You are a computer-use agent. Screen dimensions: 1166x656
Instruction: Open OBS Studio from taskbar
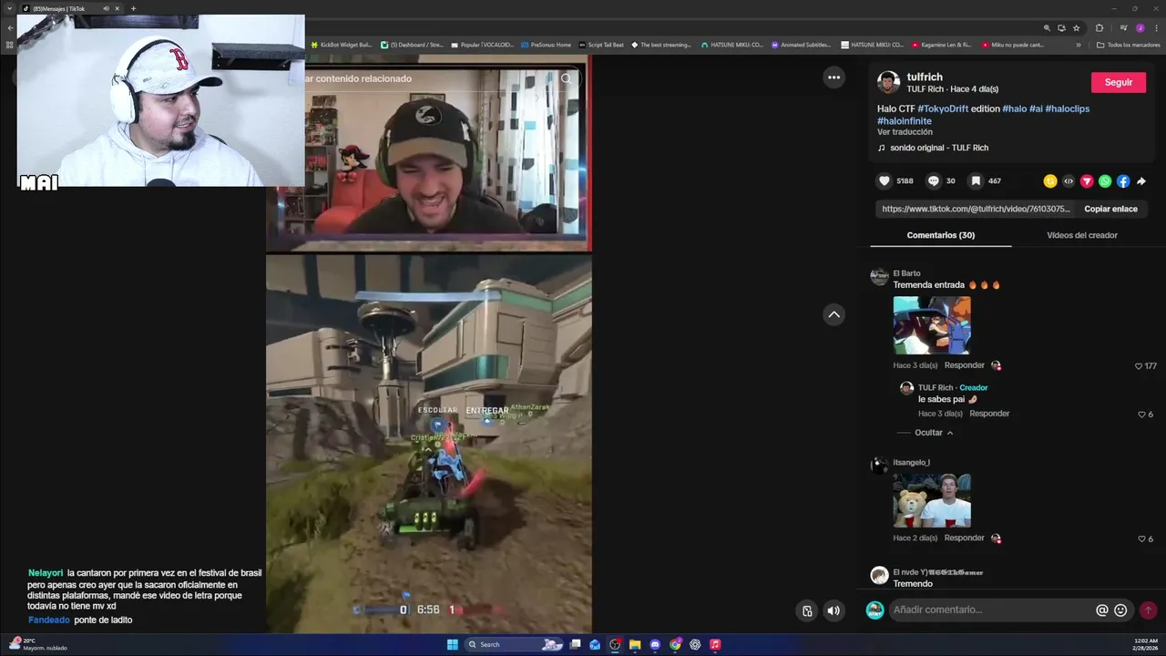(x=615, y=644)
